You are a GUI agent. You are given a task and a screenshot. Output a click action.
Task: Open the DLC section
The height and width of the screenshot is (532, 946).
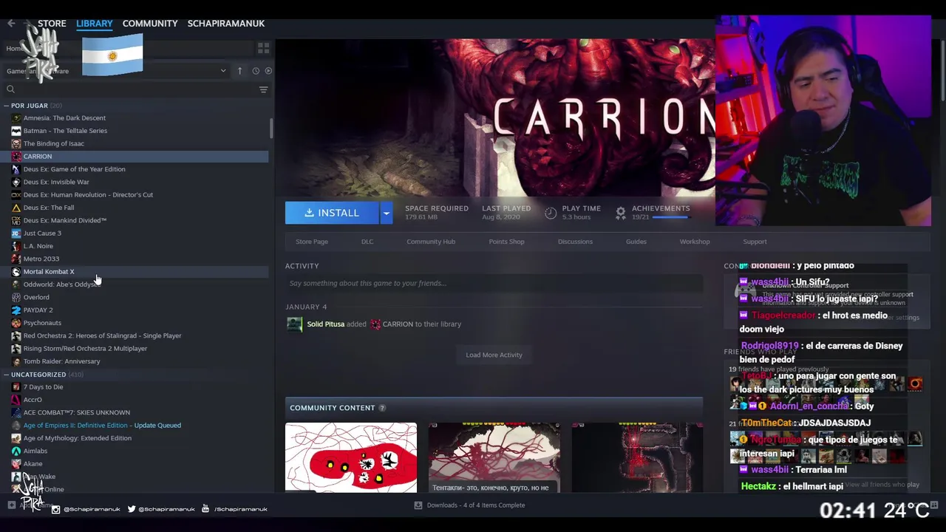pyautogui.click(x=367, y=242)
